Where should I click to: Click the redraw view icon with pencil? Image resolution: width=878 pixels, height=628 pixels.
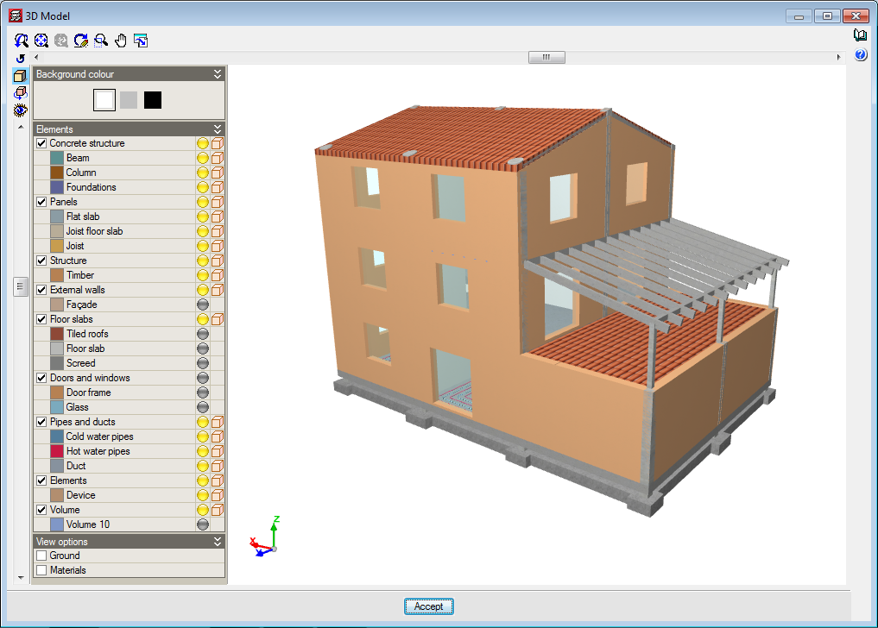coord(81,40)
